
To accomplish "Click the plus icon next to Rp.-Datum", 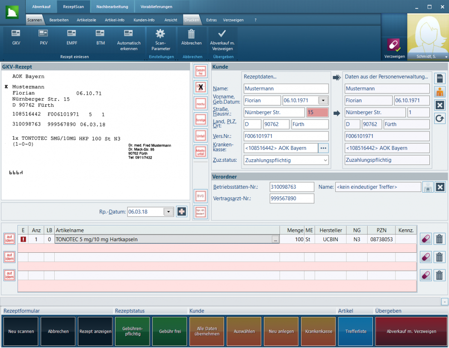I will [182, 212].
